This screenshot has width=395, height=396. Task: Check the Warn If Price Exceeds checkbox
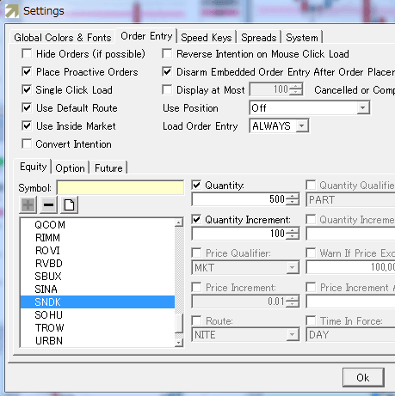point(311,253)
